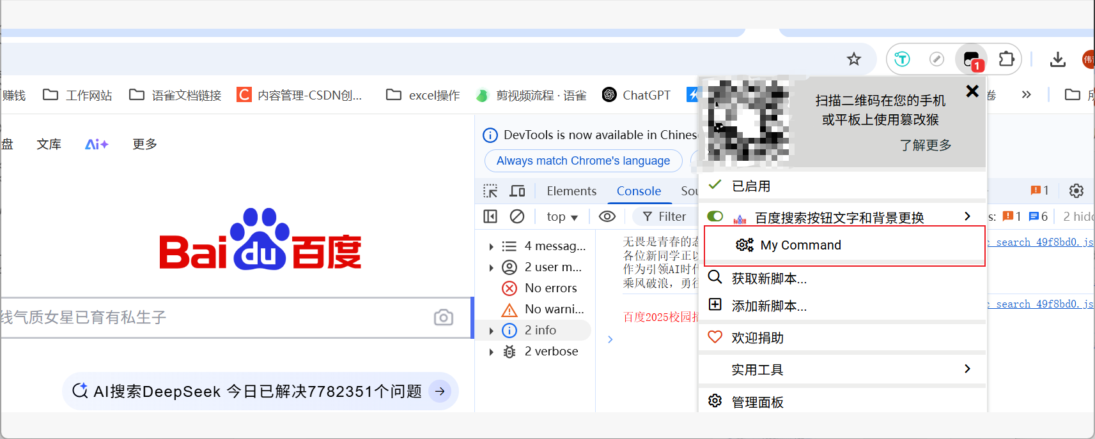
Task: Open DevTools settings gear icon
Action: tap(1076, 191)
